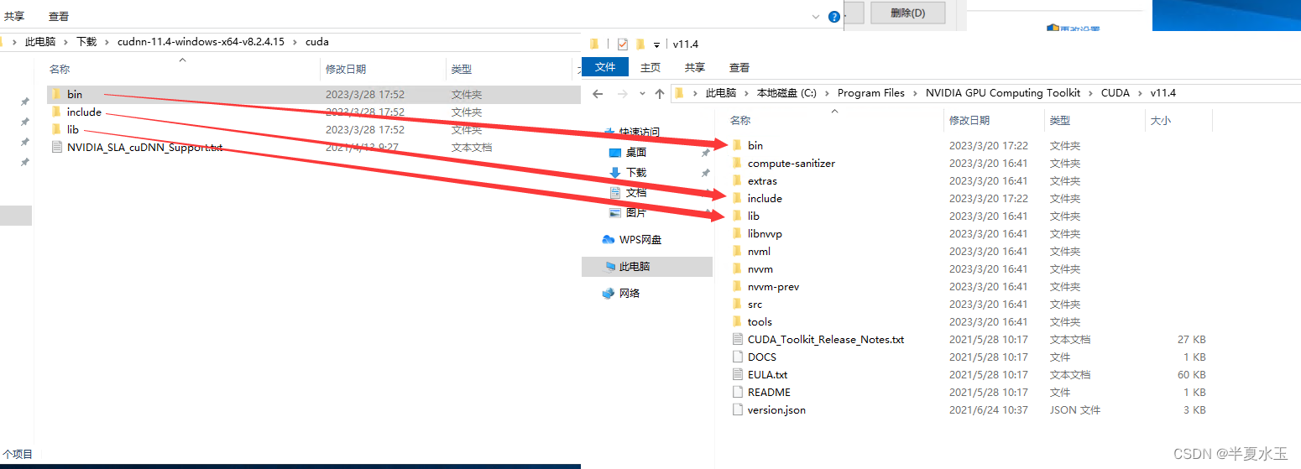This screenshot has height=469, width=1301.
Task: Sort by 名称 column in v11.4 window
Action: 740,121
